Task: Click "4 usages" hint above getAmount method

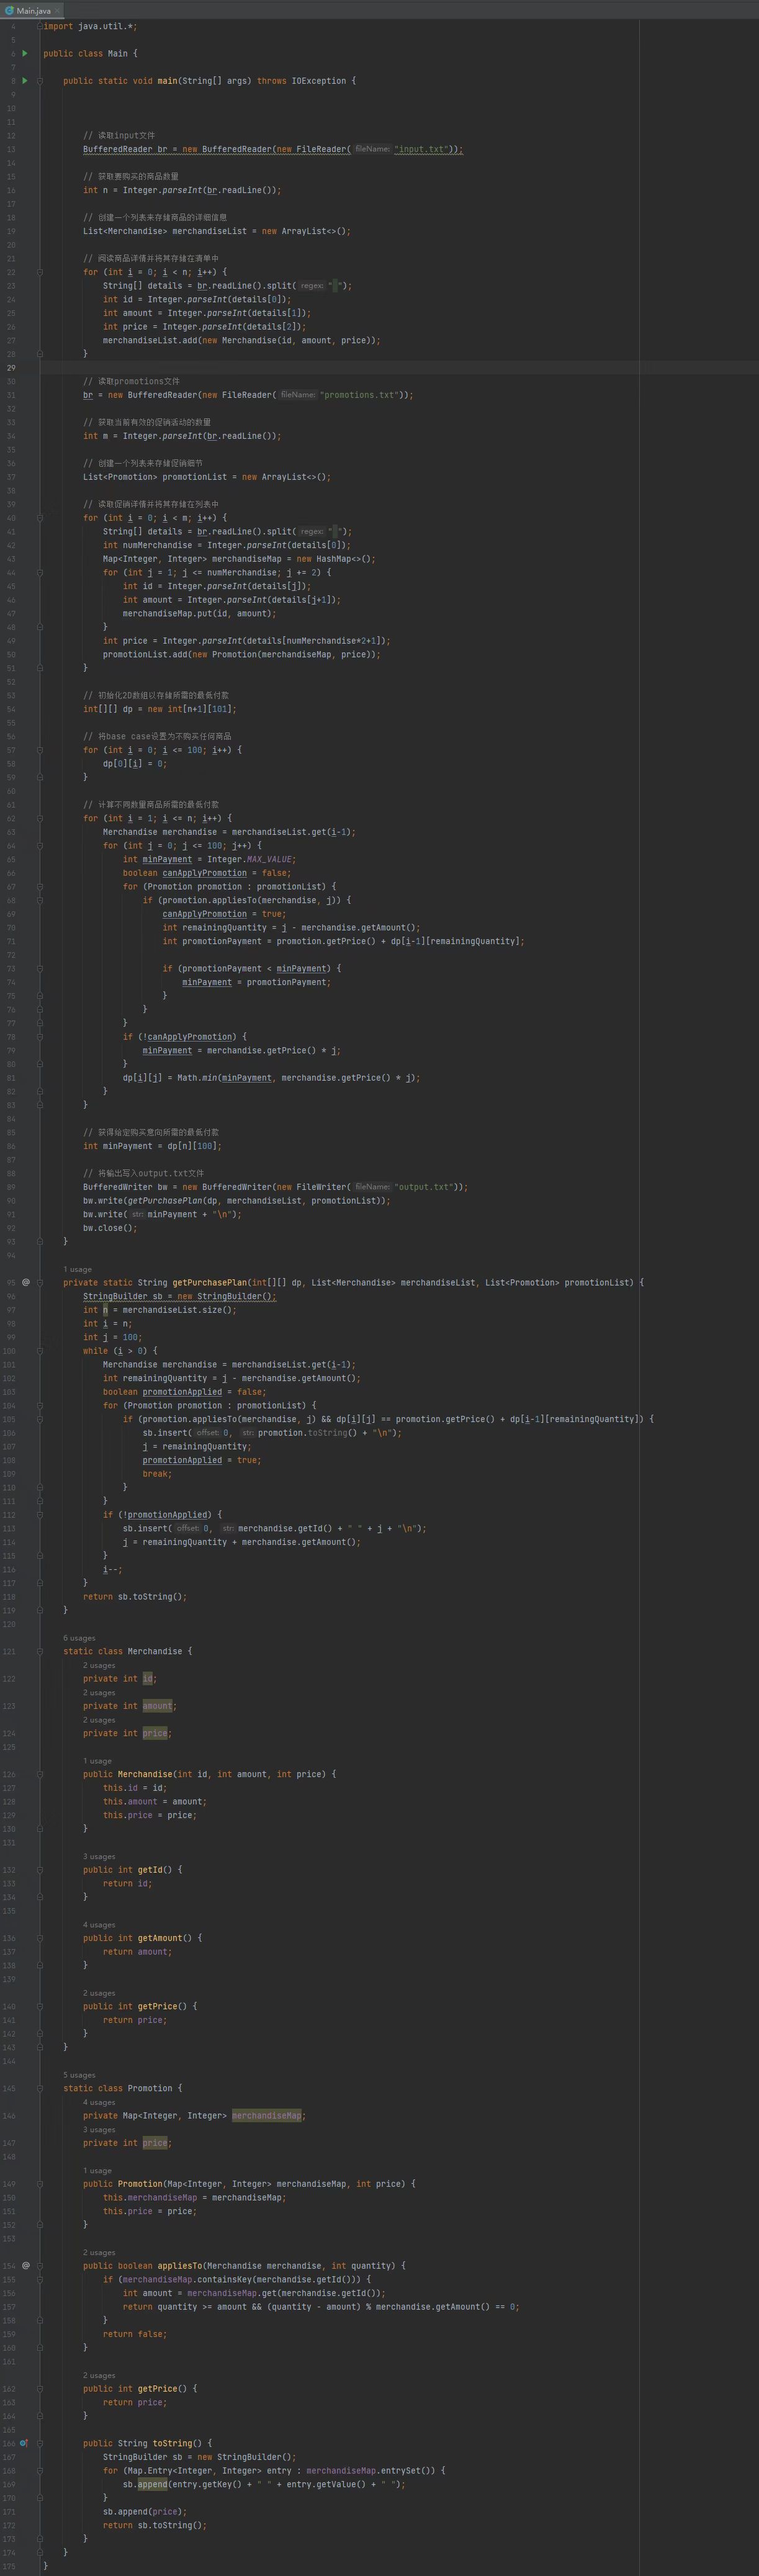Action: pyautogui.click(x=99, y=1925)
